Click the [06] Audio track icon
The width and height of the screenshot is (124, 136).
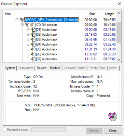[33, 54]
